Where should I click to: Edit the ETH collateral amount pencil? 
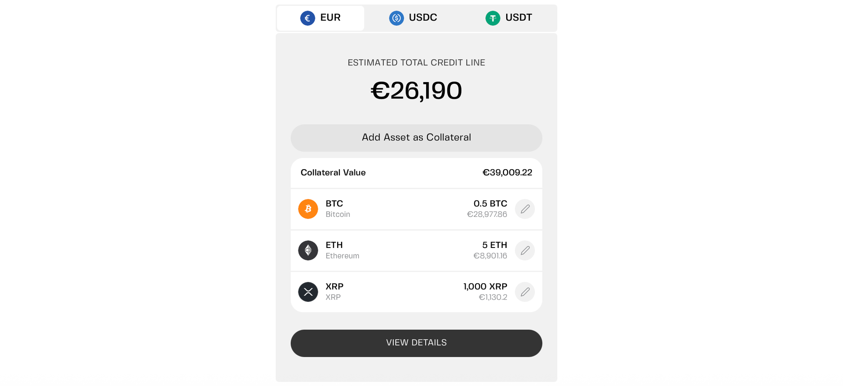click(525, 250)
